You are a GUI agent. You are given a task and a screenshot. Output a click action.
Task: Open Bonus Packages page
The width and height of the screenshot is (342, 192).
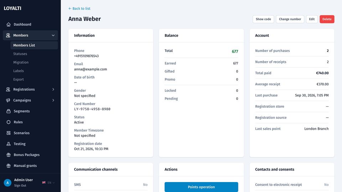click(x=30, y=155)
